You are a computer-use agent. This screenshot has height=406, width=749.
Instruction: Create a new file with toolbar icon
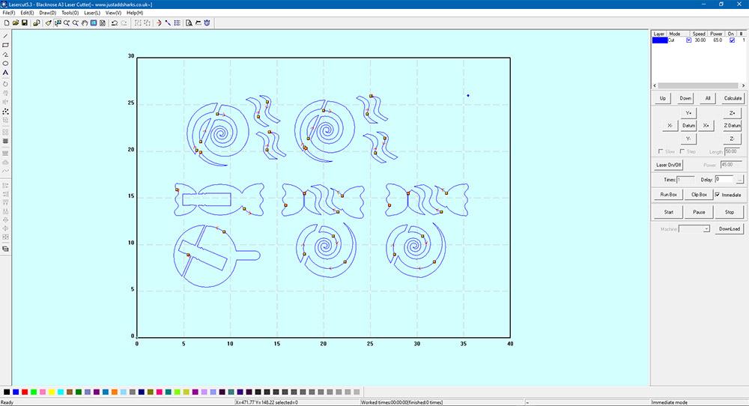(7, 23)
